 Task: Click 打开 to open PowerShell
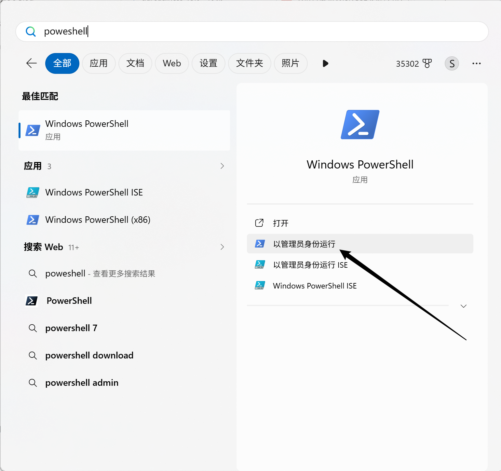(x=360, y=223)
